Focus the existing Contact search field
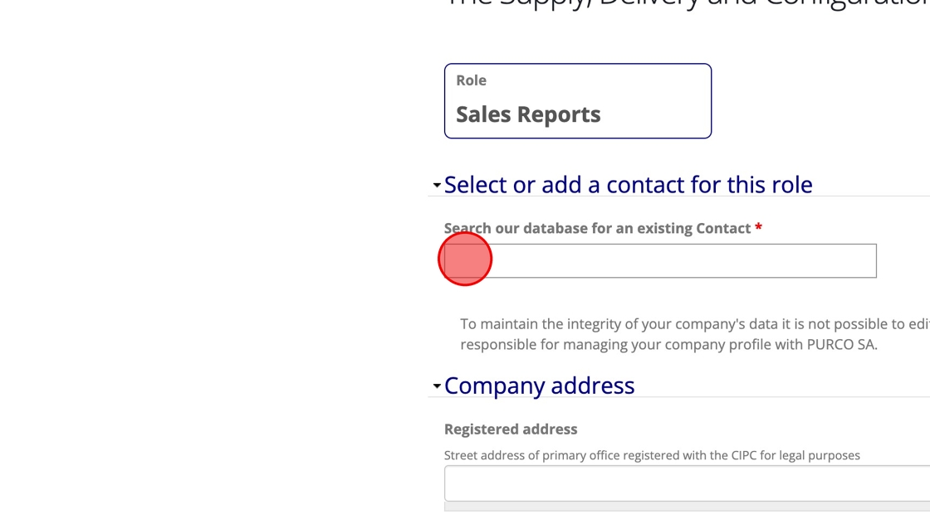 click(660, 260)
